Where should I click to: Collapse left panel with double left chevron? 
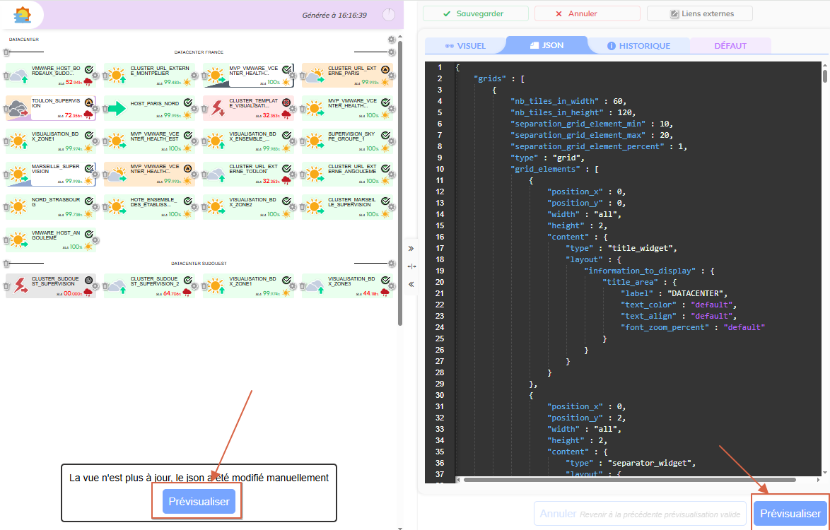pos(411,284)
